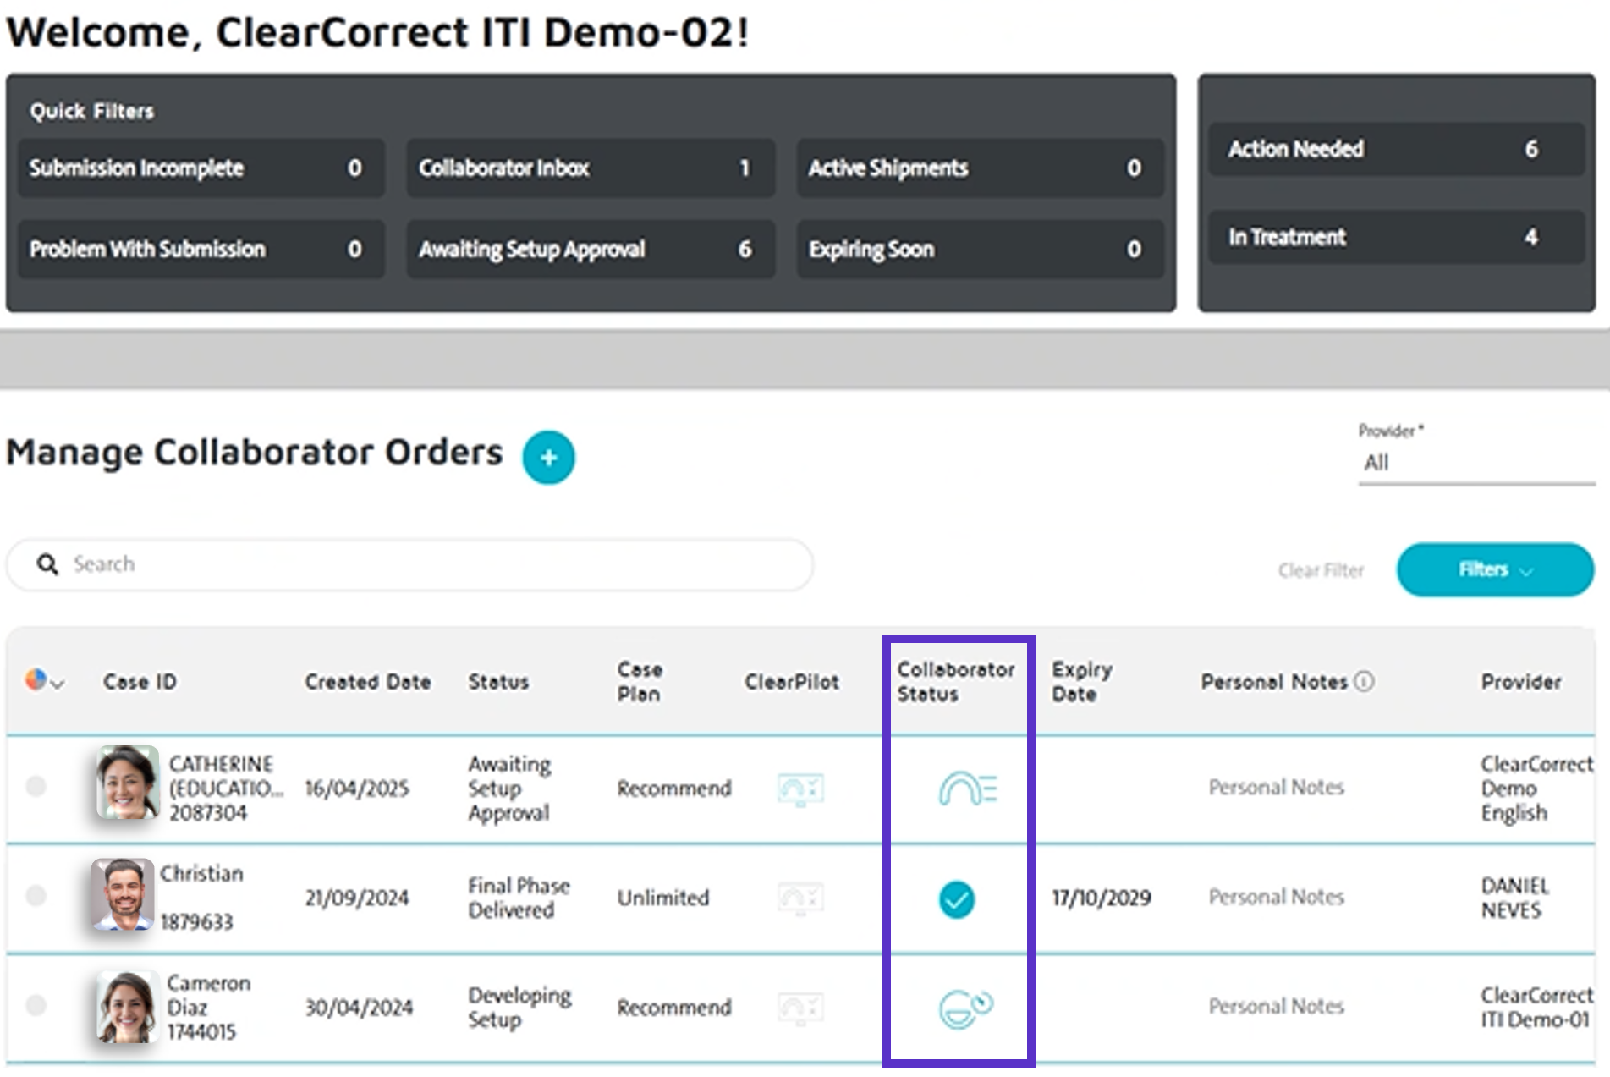The height and width of the screenshot is (1077, 1610).
Task: Click the Clear Filter link
Action: pos(1321,571)
